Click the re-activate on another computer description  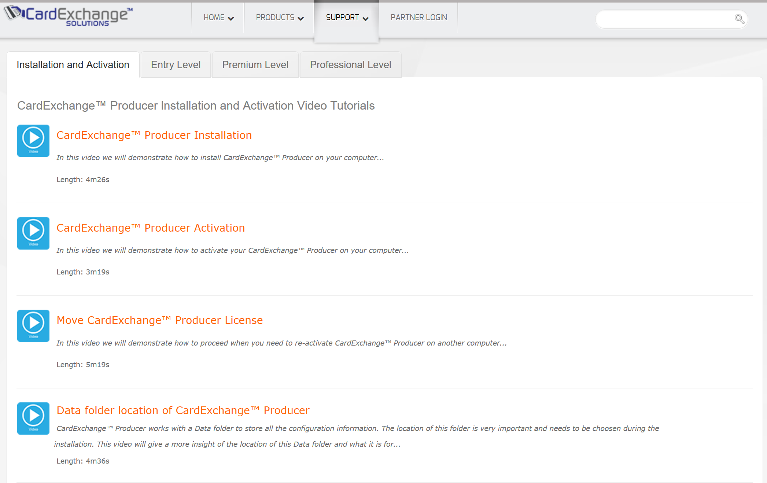[281, 343]
